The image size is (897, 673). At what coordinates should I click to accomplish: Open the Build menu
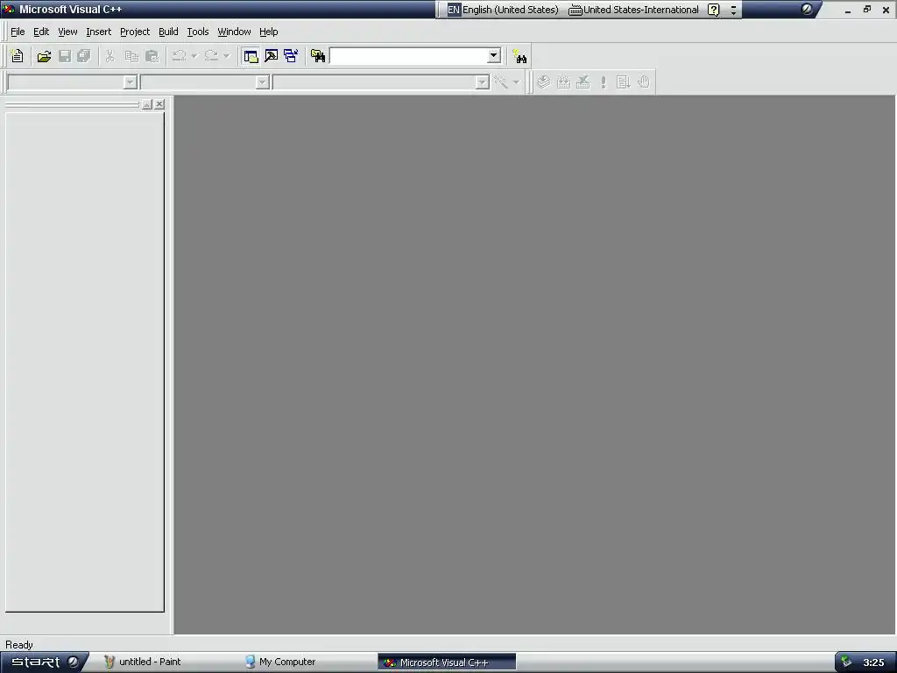click(x=168, y=32)
